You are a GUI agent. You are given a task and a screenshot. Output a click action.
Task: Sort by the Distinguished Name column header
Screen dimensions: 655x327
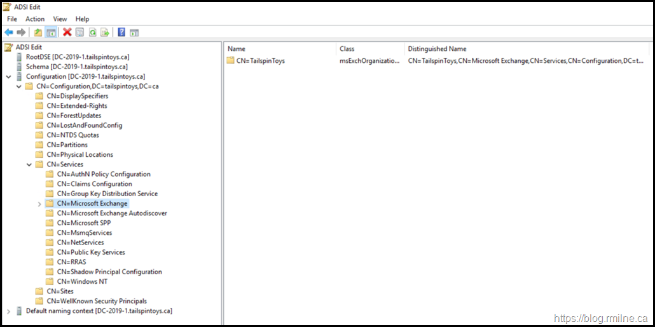[x=437, y=49]
